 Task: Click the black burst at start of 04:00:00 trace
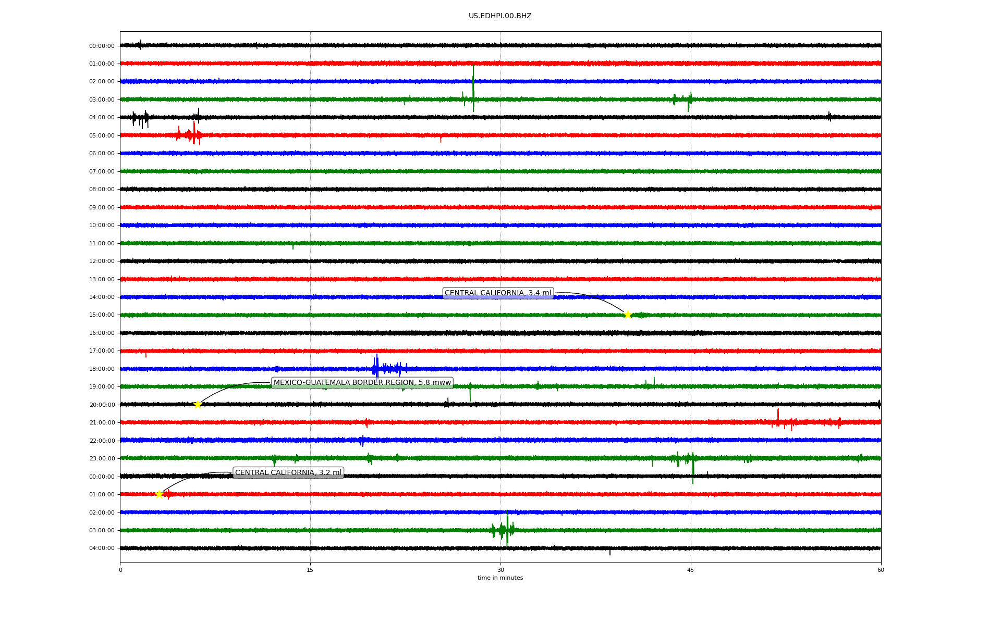point(141,118)
